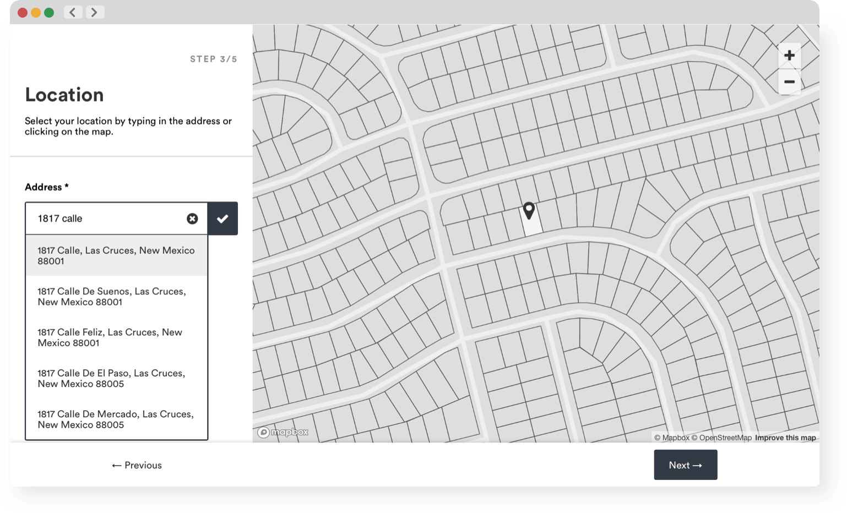Open the Mapbox logo link
Screen dimensions: 847x513
pos(283,432)
